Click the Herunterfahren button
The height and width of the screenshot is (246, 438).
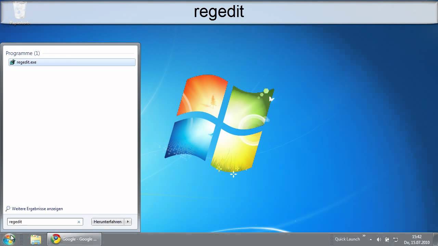tap(107, 222)
